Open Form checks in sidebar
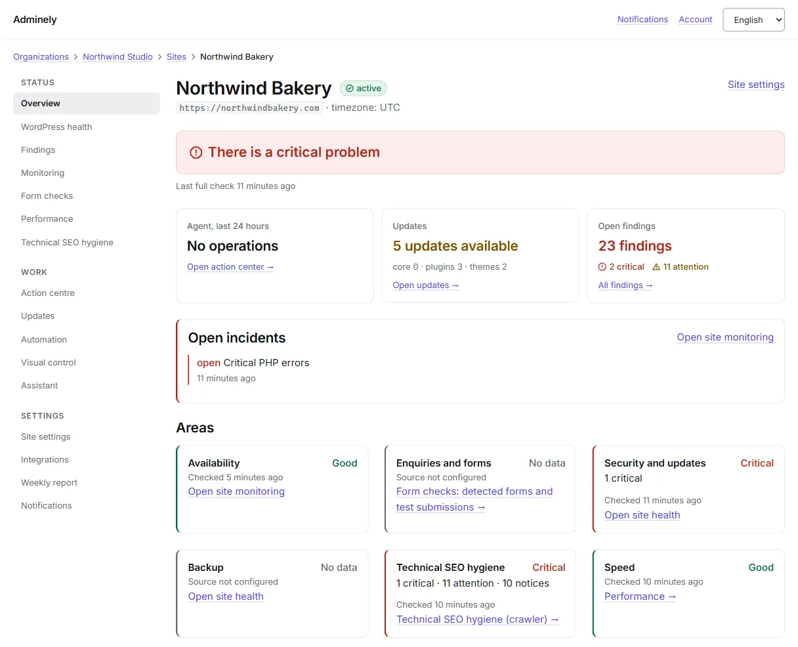 (87, 196)
